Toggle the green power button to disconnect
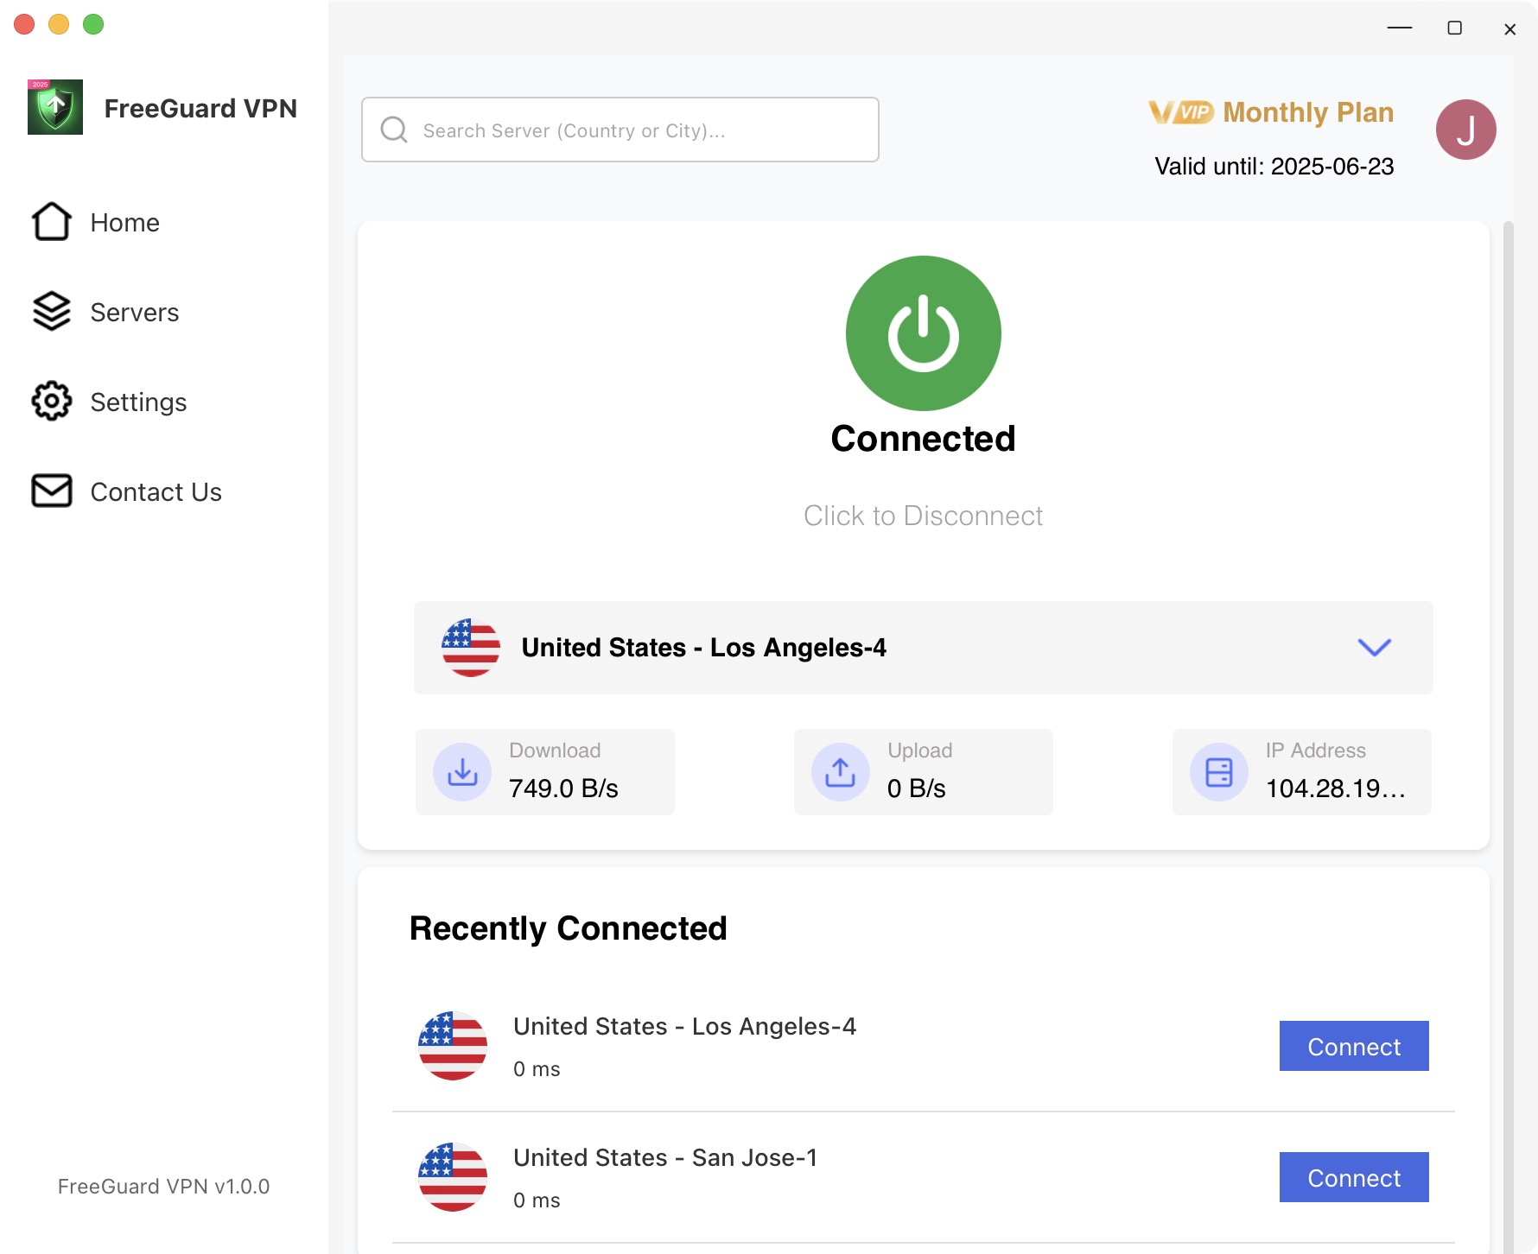Screen dimensions: 1538x1254 [x=924, y=333]
